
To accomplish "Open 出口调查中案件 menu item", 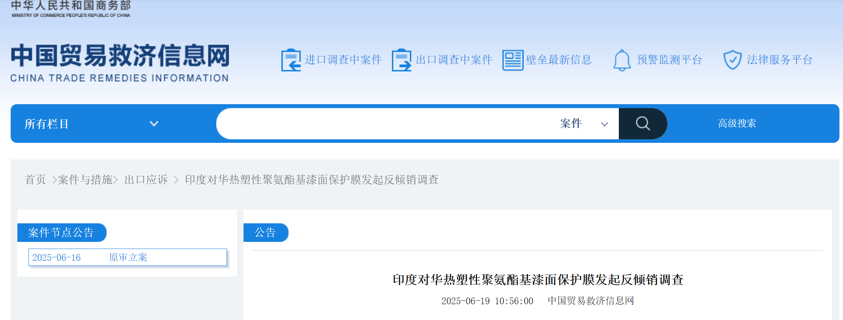I will [454, 60].
